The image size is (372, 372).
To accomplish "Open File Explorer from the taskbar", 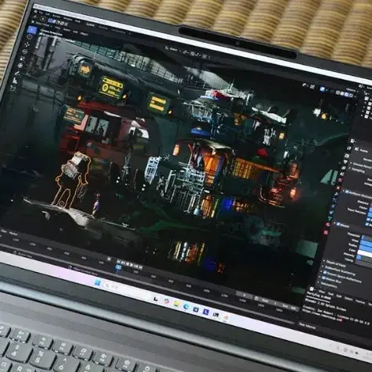I will coord(176,304).
